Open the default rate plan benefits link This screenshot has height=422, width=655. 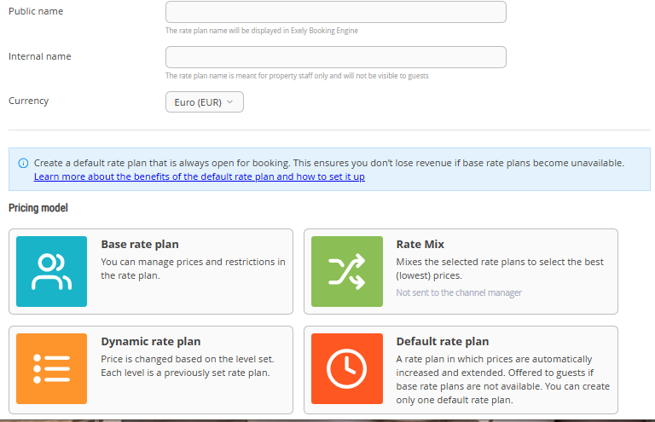199,176
